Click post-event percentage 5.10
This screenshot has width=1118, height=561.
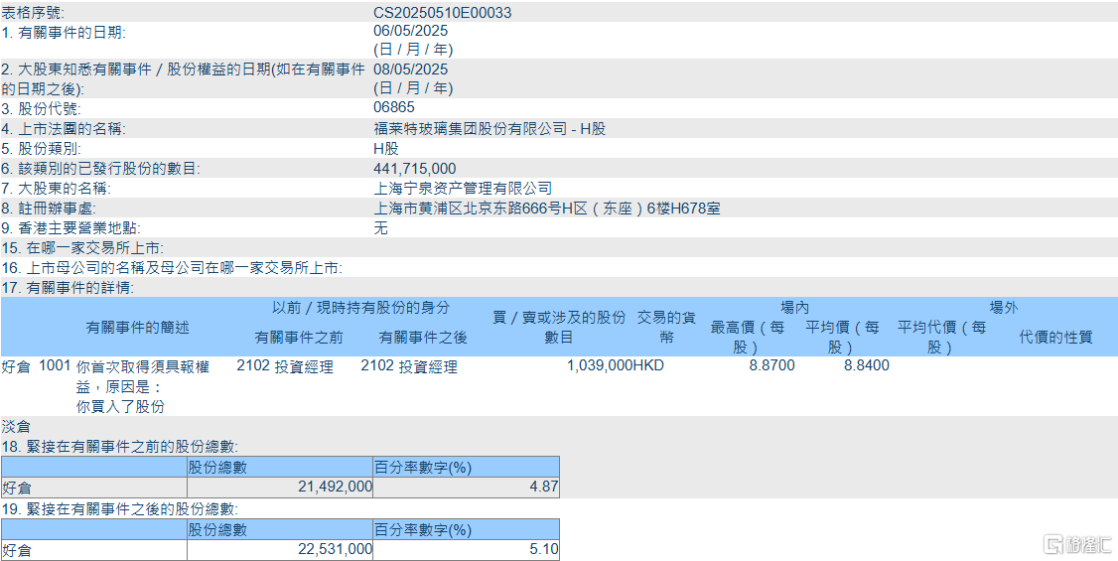click(546, 550)
